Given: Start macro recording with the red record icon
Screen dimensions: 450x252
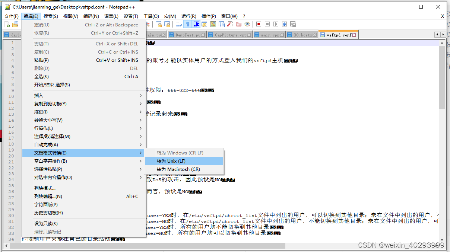Looking at the screenshot, I should click(x=259, y=24).
